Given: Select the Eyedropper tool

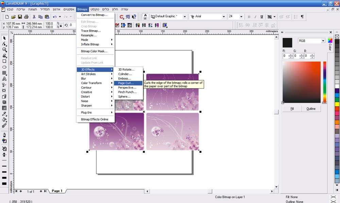Looking at the screenshot, I should point(4,114).
